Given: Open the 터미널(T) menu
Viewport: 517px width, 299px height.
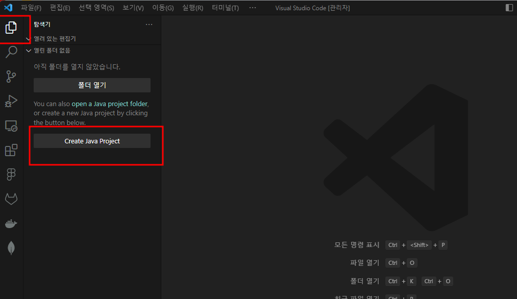Looking at the screenshot, I should [225, 8].
